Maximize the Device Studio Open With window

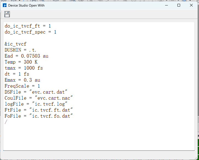(179, 5)
